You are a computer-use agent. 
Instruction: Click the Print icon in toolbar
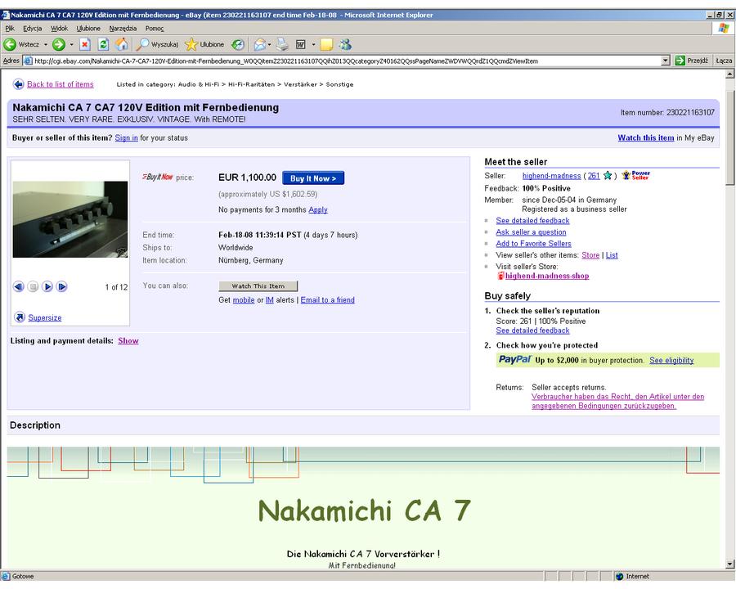click(x=282, y=45)
